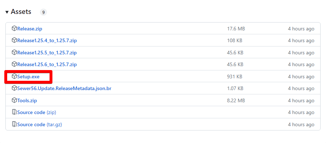Click the package icon next to Release1.25.6_to_1.25.7.zip

pyautogui.click(x=14, y=64)
